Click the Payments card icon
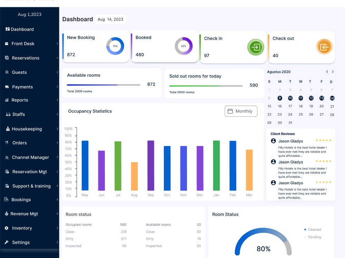Screen dimensions: 345x258 coord(7,87)
